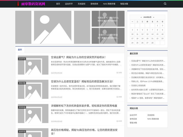Click 音响系统 tag on third article thumbnail

[x=22, y=107]
